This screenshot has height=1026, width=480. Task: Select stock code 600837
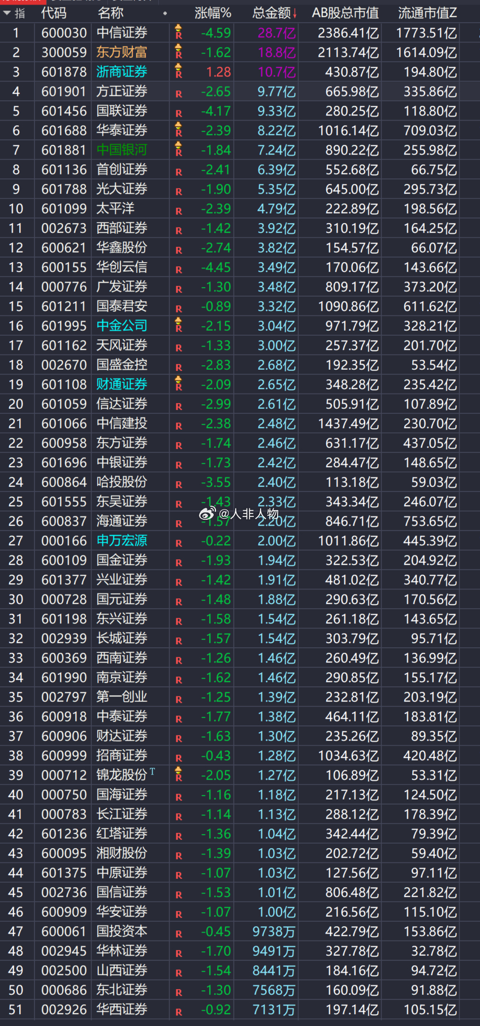[x=64, y=521]
